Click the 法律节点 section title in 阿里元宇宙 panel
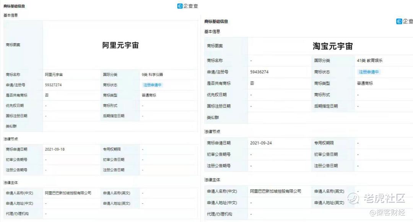Screen dimensions: 413x222 [x=11, y=139]
